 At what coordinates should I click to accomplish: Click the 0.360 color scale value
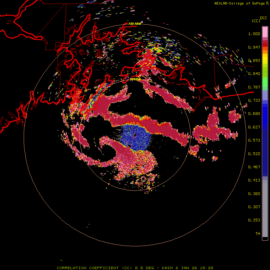[x=254, y=193]
